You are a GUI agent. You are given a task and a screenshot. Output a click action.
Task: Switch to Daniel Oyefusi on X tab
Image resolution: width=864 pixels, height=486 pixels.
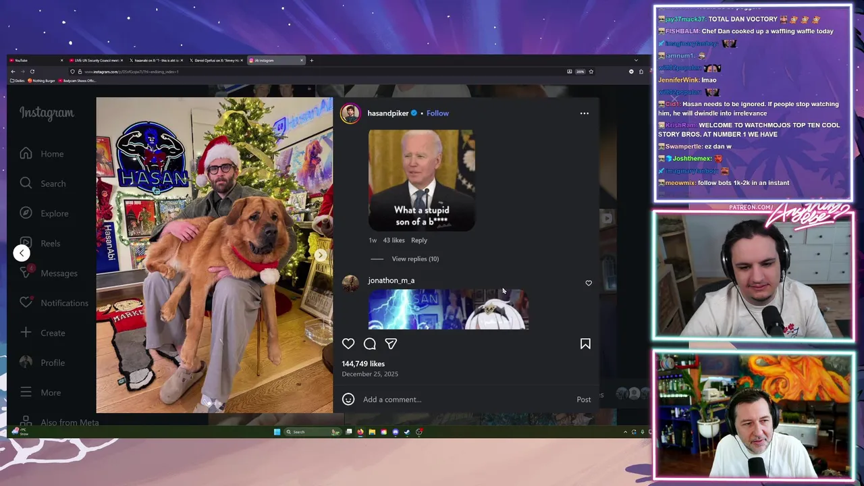(216, 60)
